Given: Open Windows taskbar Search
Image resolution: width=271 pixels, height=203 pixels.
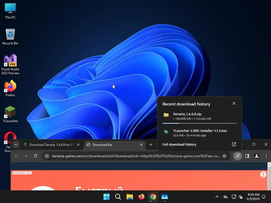Looking at the screenshot, I should pyautogui.click(x=118, y=197).
